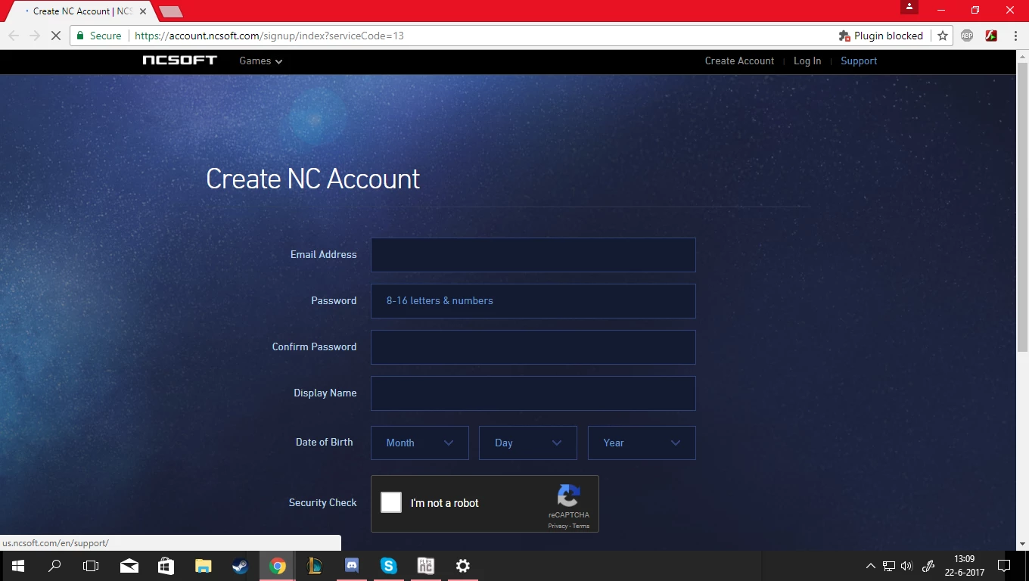Expand the Month dropdown
The width and height of the screenshot is (1029, 581).
click(420, 443)
